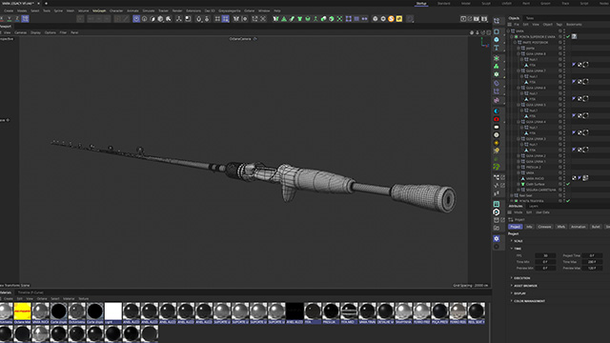Click the tag icon on the PONTA SUPERIOR E VARA row
The image size is (610, 343).
(574, 36)
